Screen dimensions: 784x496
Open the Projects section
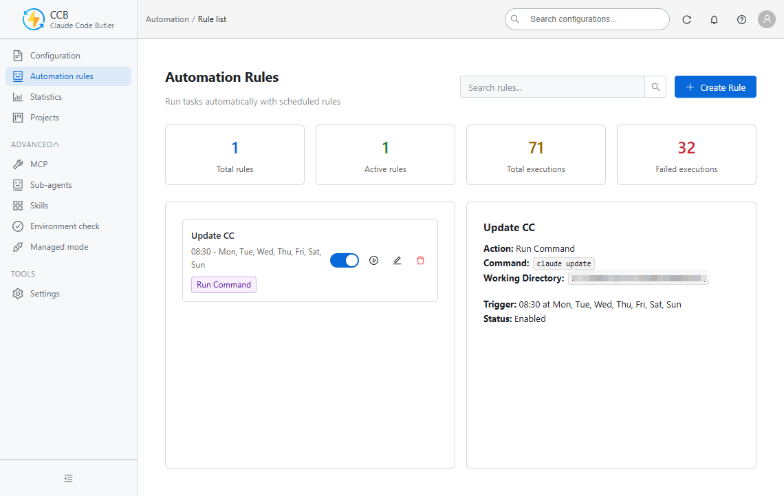click(x=69, y=118)
